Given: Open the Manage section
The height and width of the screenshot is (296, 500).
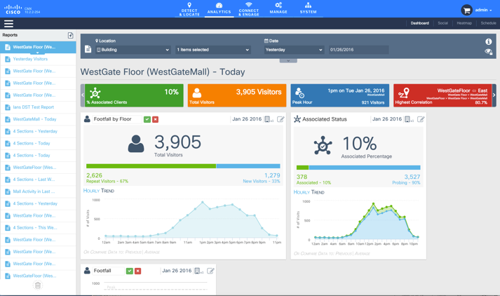Looking at the screenshot, I should (278, 9).
